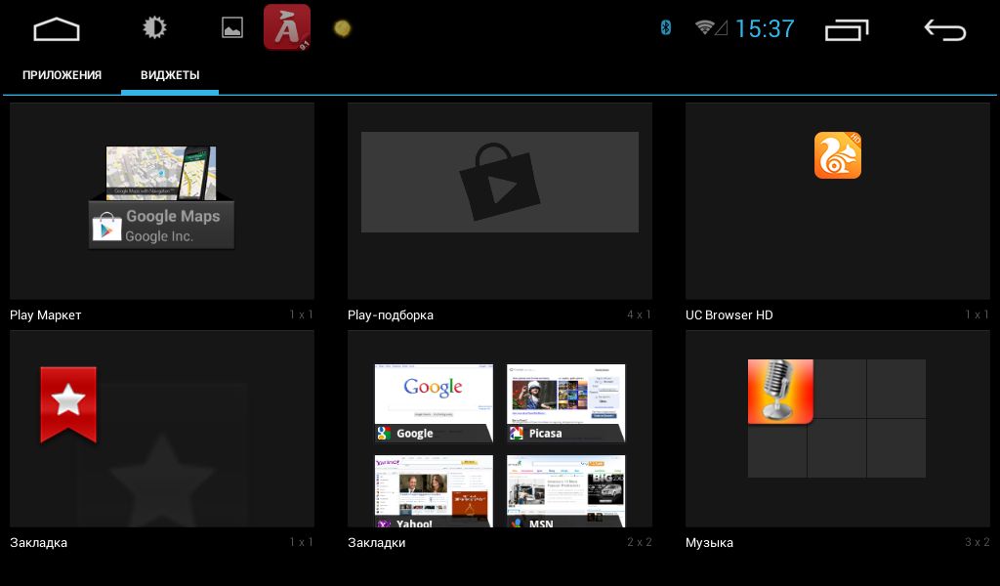Select the Play Маркет widget preview
Image resolution: width=1000 pixels, height=586 pixels.
[x=162, y=201]
